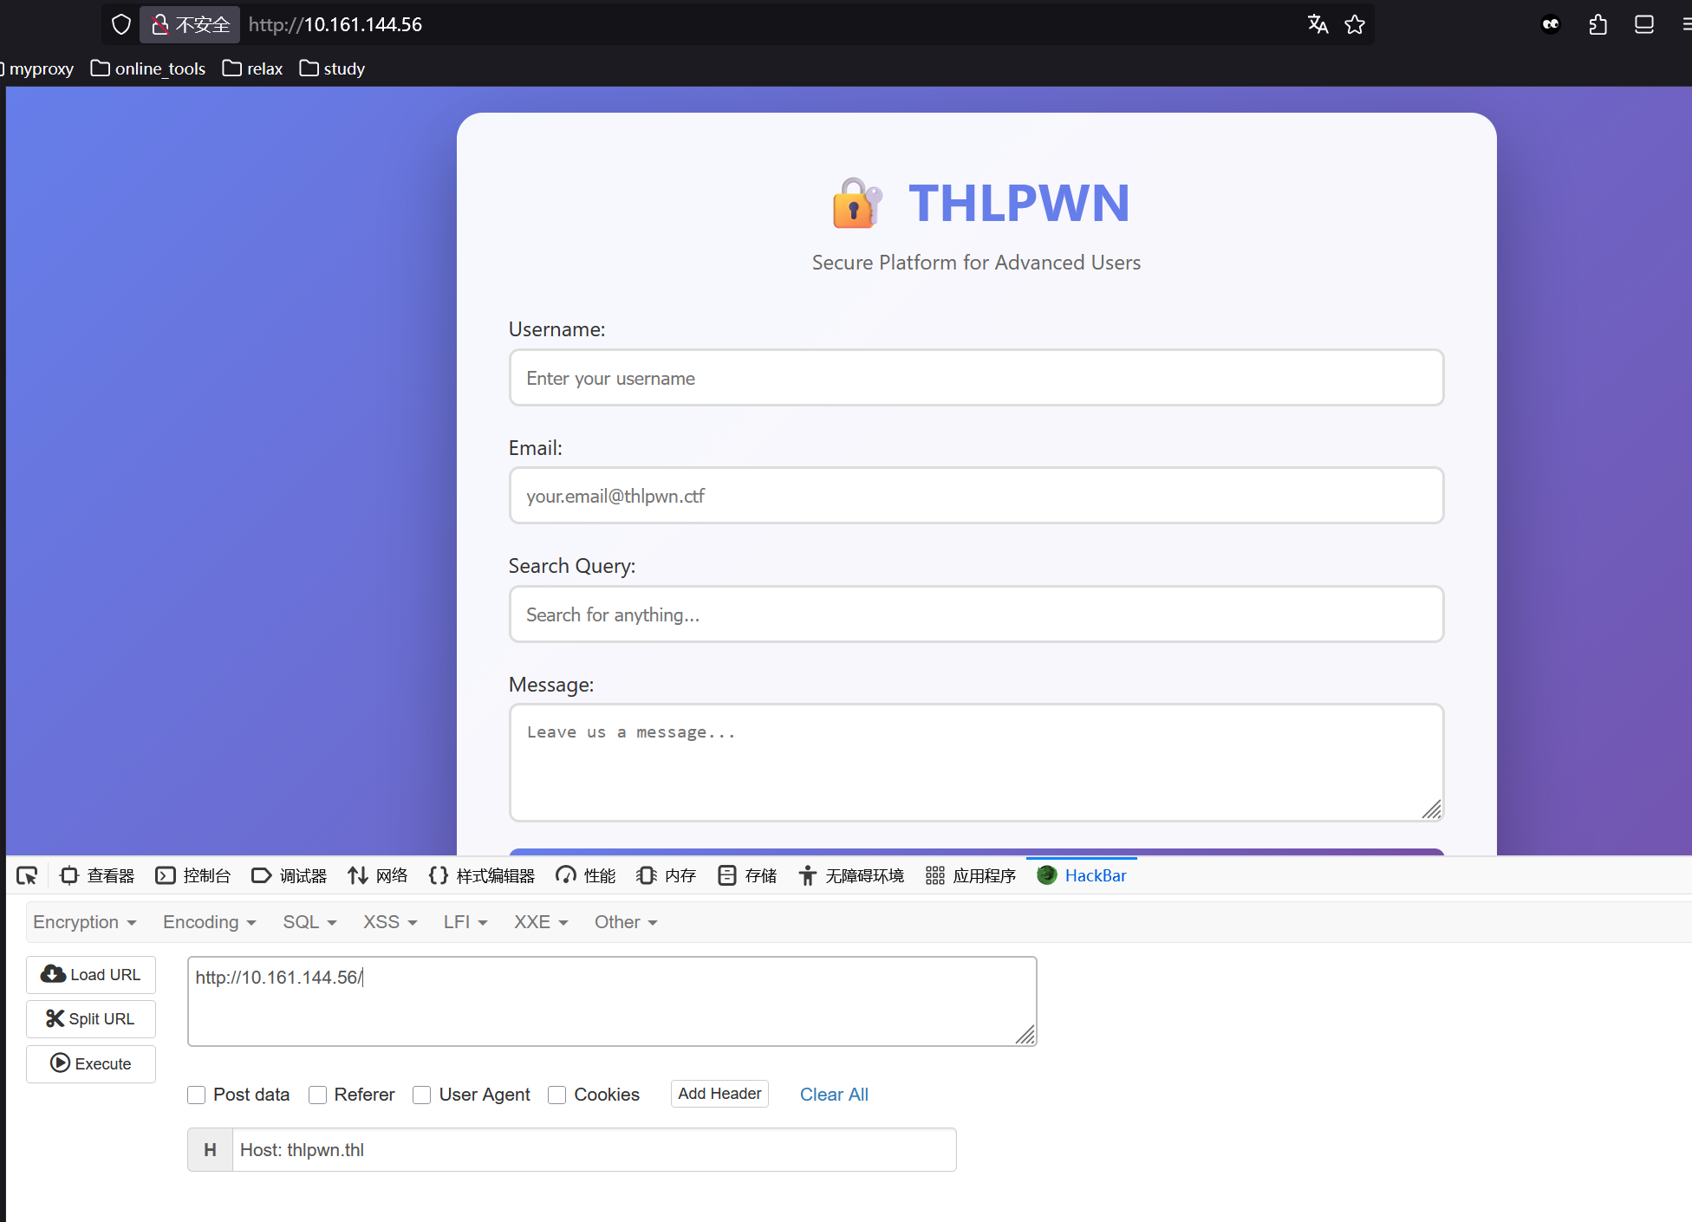The width and height of the screenshot is (1692, 1222).
Task: Click the sidebar toggle icon in browser toolbar
Action: coord(1643,24)
